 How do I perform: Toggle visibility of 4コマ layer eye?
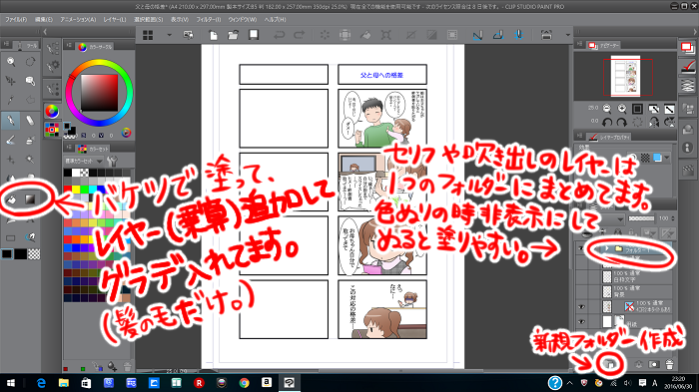[581, 306]
